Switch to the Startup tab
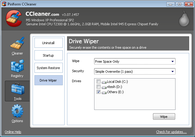This screenshot has width=195, height=137. pos(48,55)
